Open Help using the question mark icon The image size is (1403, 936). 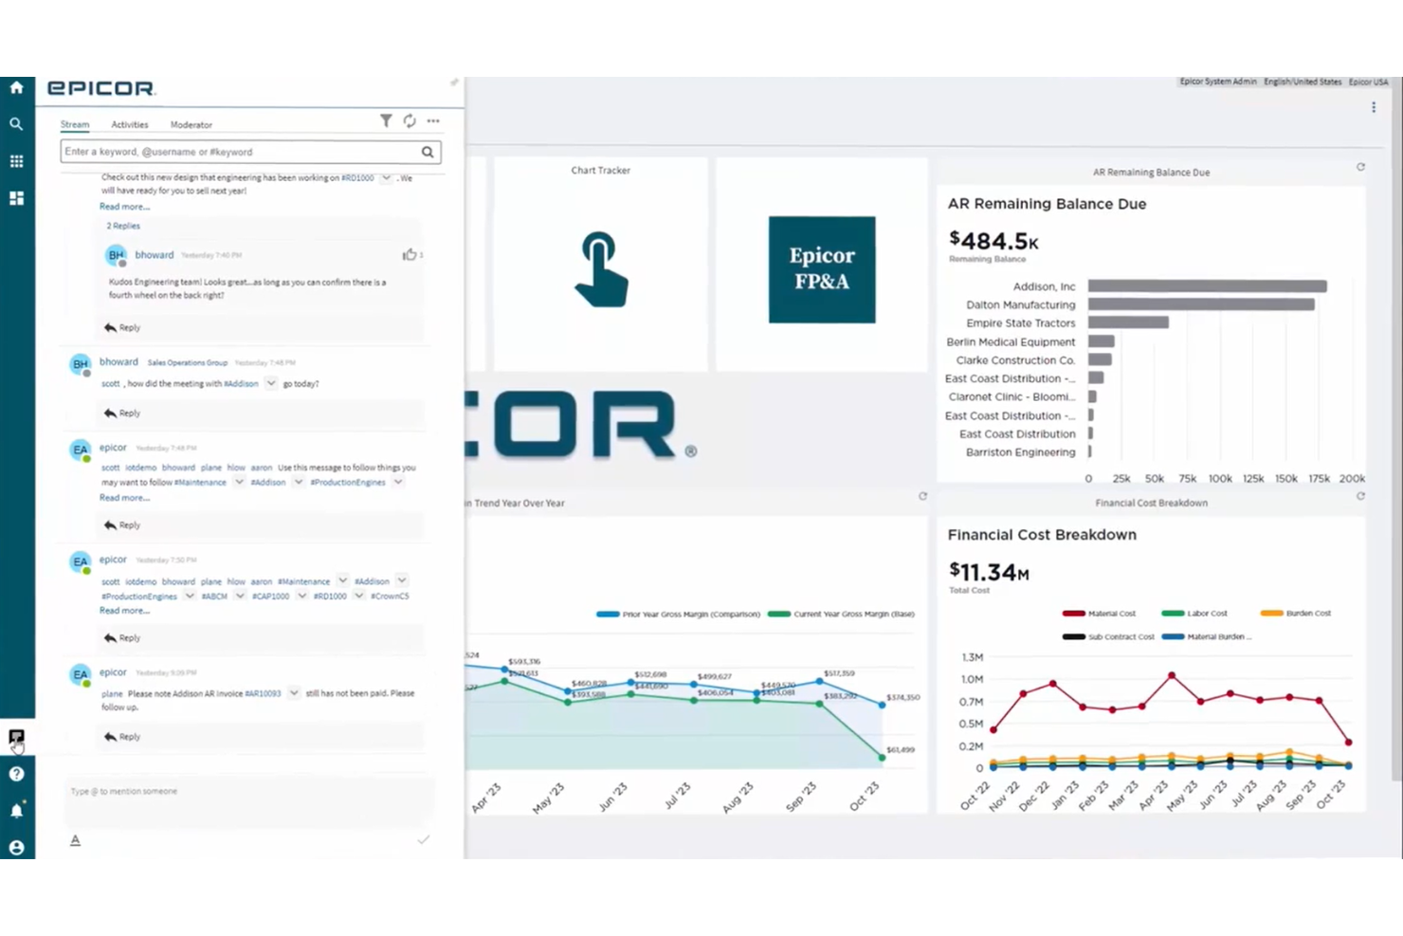click(16, 774)
